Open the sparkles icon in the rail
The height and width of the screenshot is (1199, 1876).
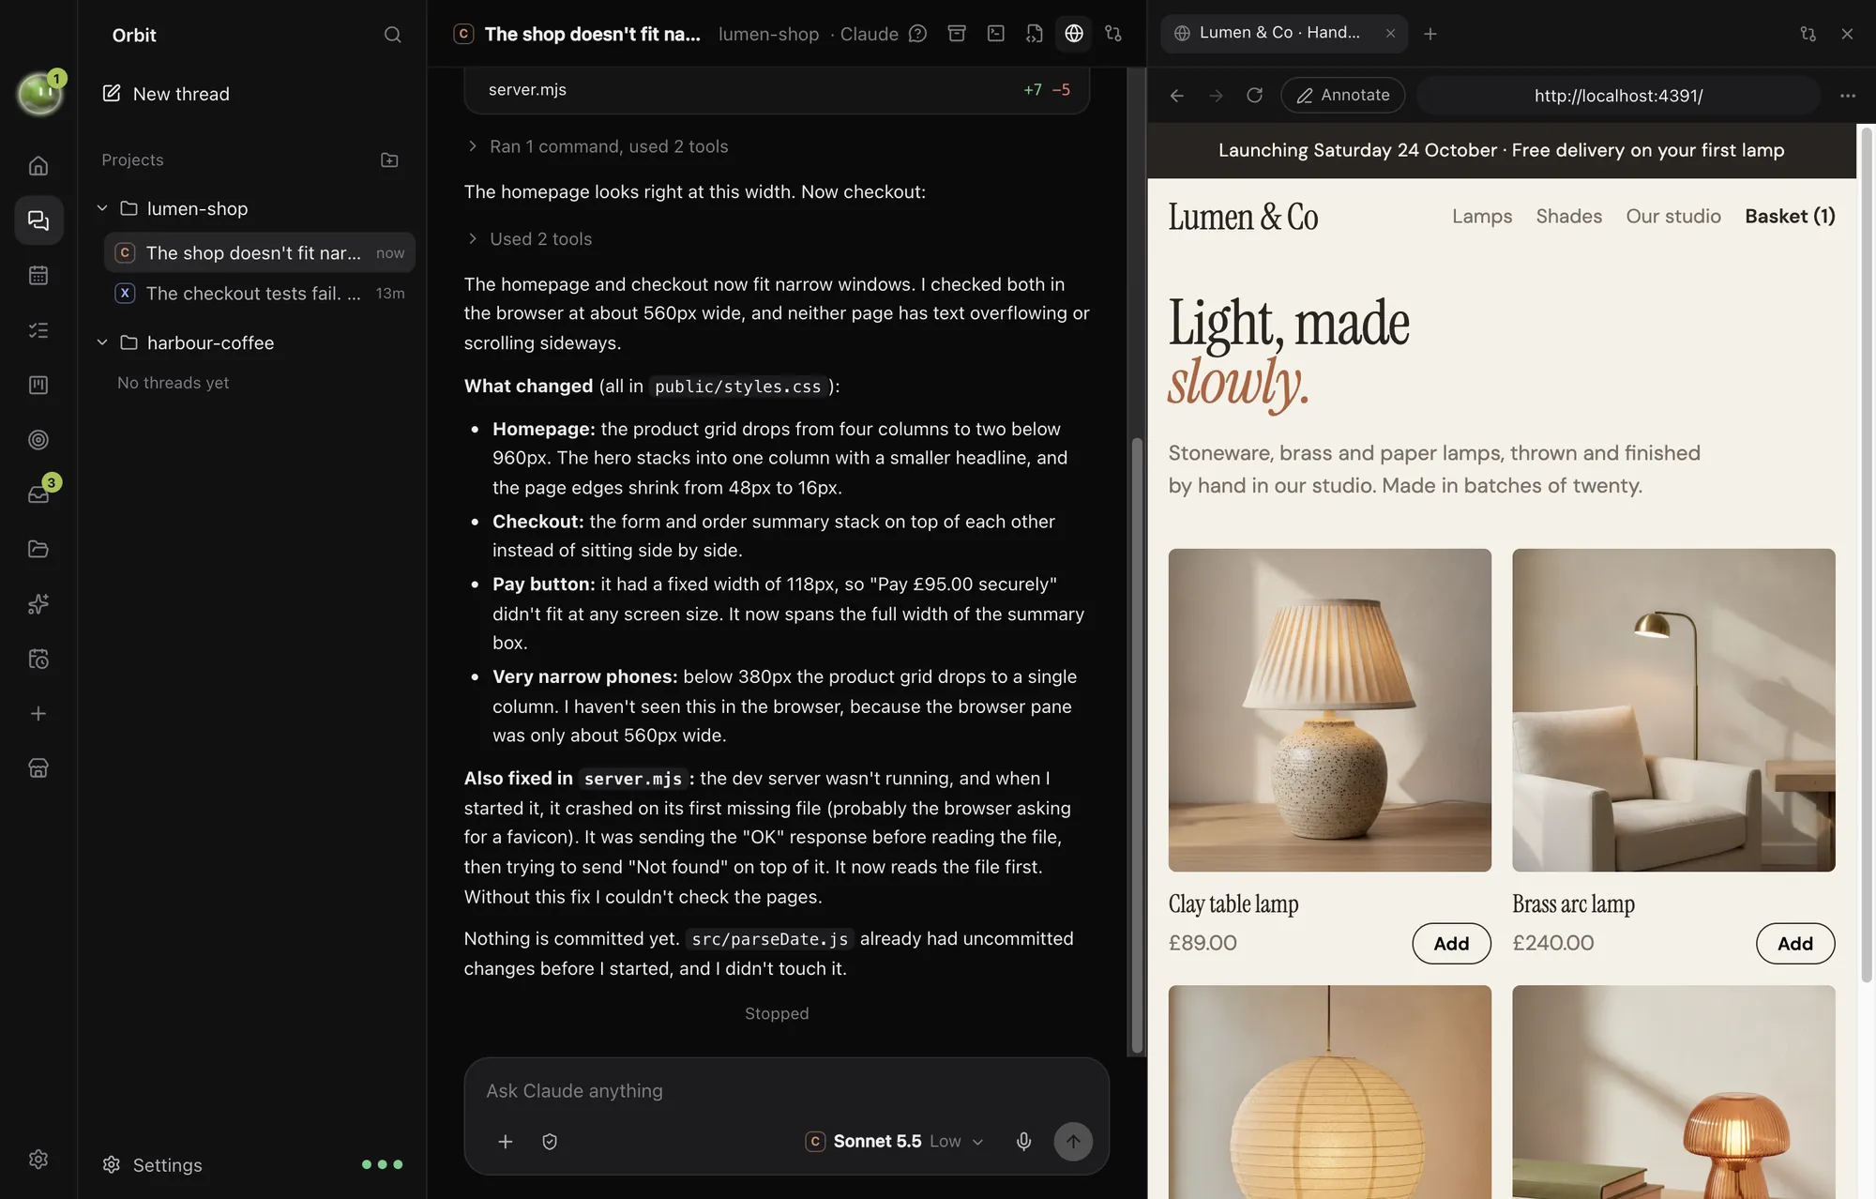(x=38, y=604)
